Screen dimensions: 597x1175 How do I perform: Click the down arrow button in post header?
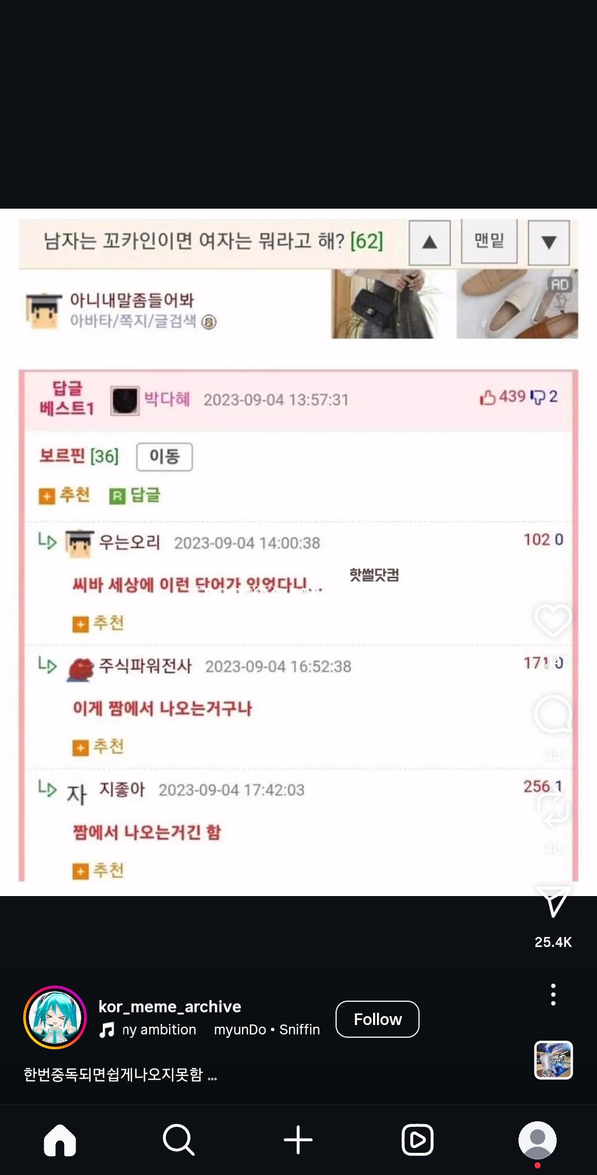(548, 242)
